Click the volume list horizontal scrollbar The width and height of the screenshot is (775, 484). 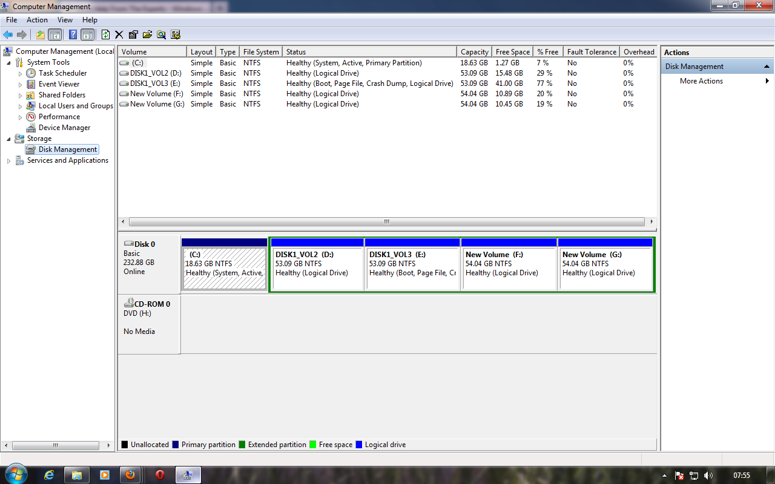coord(386,221)
